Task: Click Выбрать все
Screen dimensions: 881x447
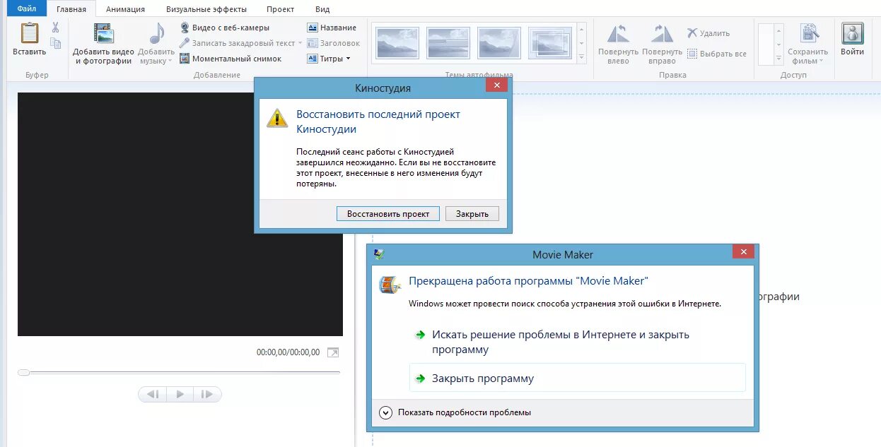Action: pyautogui.click(x=717, y=54)
